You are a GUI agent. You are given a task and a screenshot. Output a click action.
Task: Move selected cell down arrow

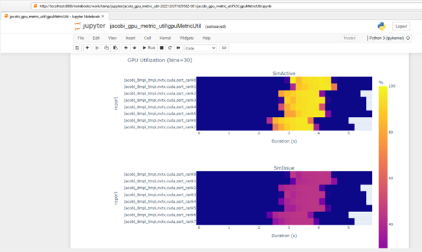tap(135, 48)
